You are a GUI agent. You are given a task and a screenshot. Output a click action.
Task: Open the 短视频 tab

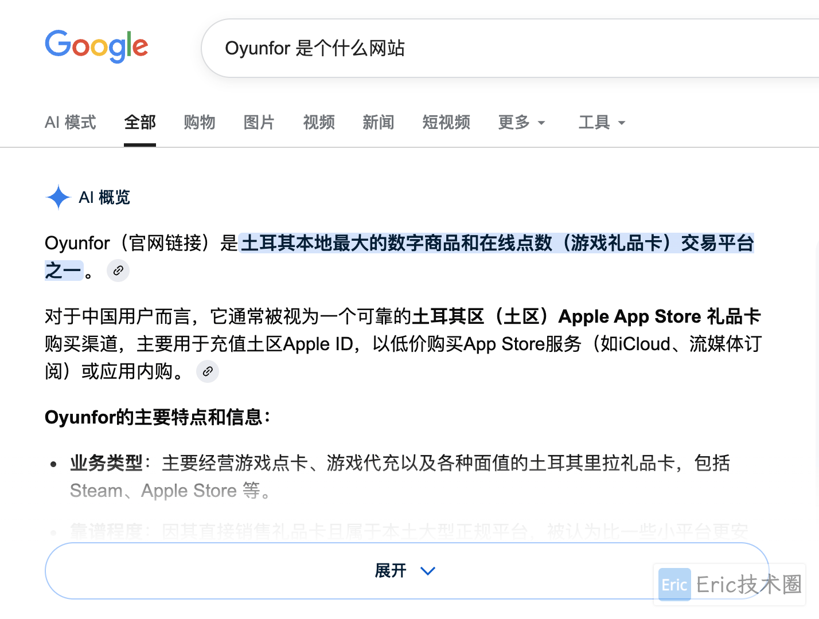(x=446, y=122)
